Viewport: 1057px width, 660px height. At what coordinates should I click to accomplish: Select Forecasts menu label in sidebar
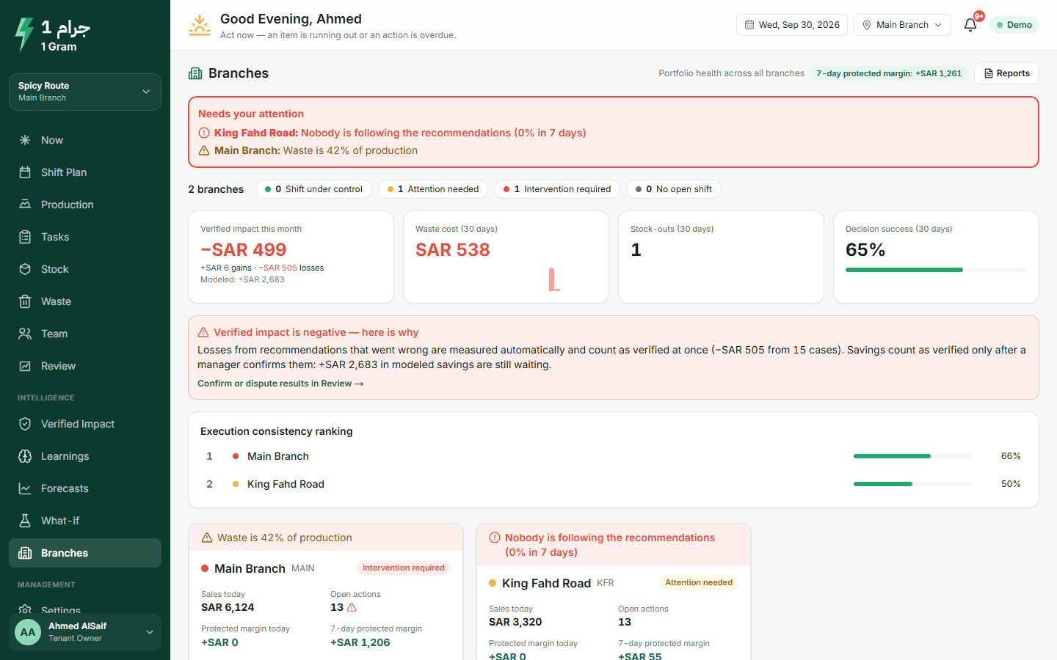click(x=65, y=488)
